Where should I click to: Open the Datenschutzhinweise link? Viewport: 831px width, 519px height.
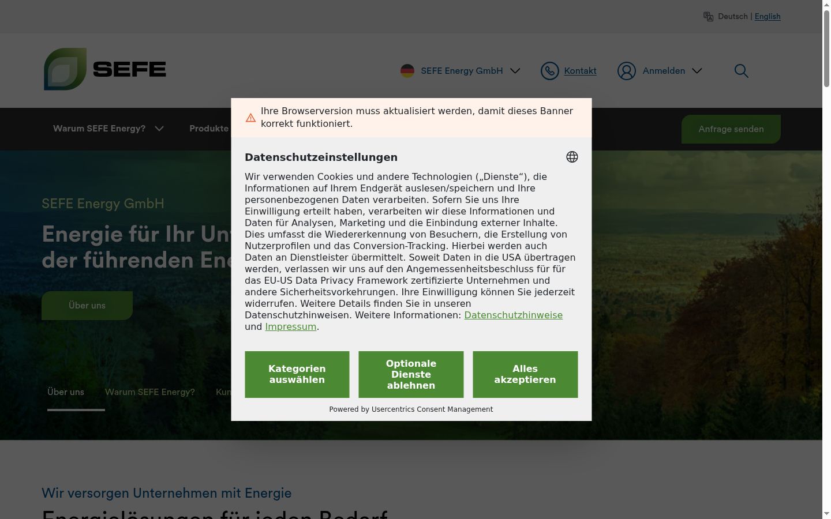[513, 315]
